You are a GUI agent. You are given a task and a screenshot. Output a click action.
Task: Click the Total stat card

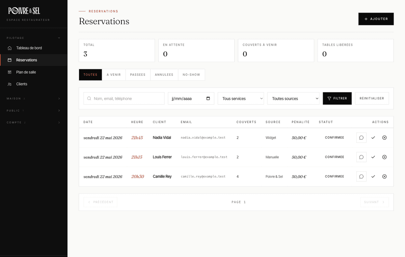click(x=117, y=51)
